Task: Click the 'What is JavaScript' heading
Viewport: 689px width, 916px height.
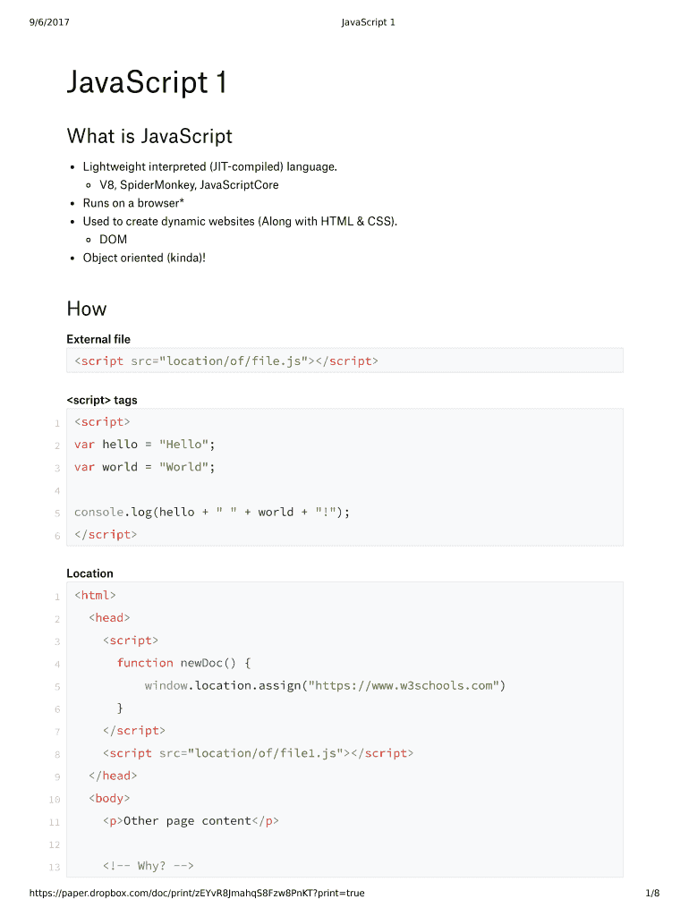Action: click(x=149, y=136)
